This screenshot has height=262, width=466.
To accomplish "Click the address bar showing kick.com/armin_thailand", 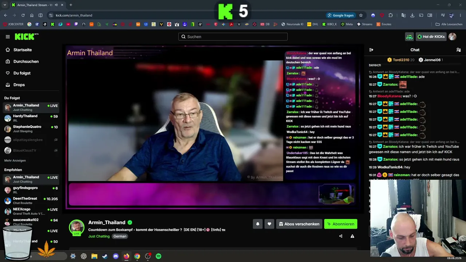I will pos(186,15).
